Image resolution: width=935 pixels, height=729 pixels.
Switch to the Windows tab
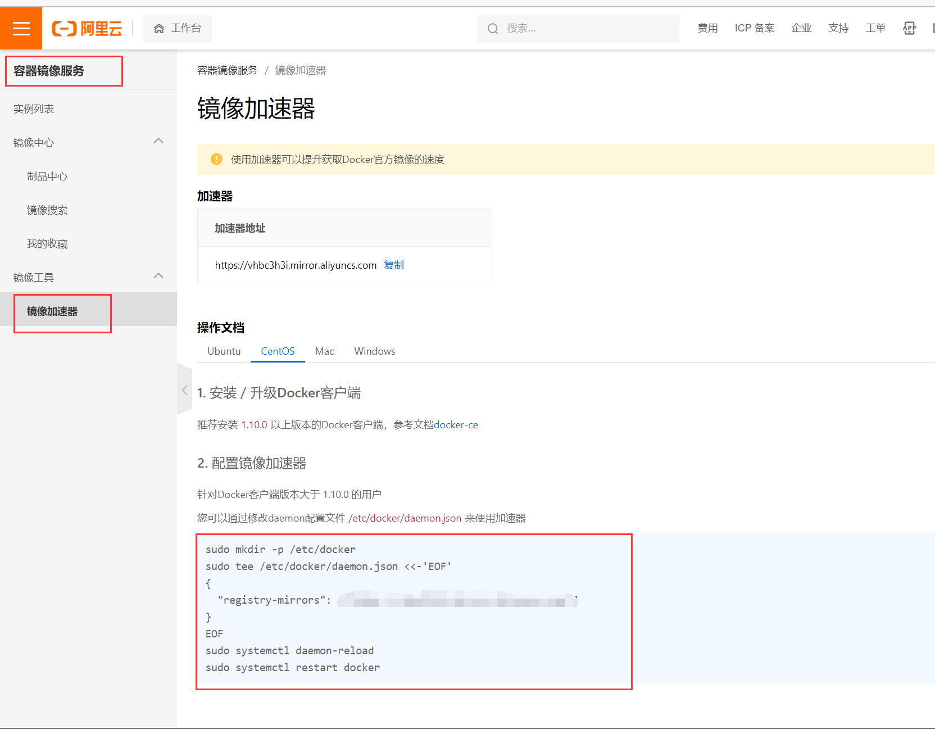[x=374, y=351]
